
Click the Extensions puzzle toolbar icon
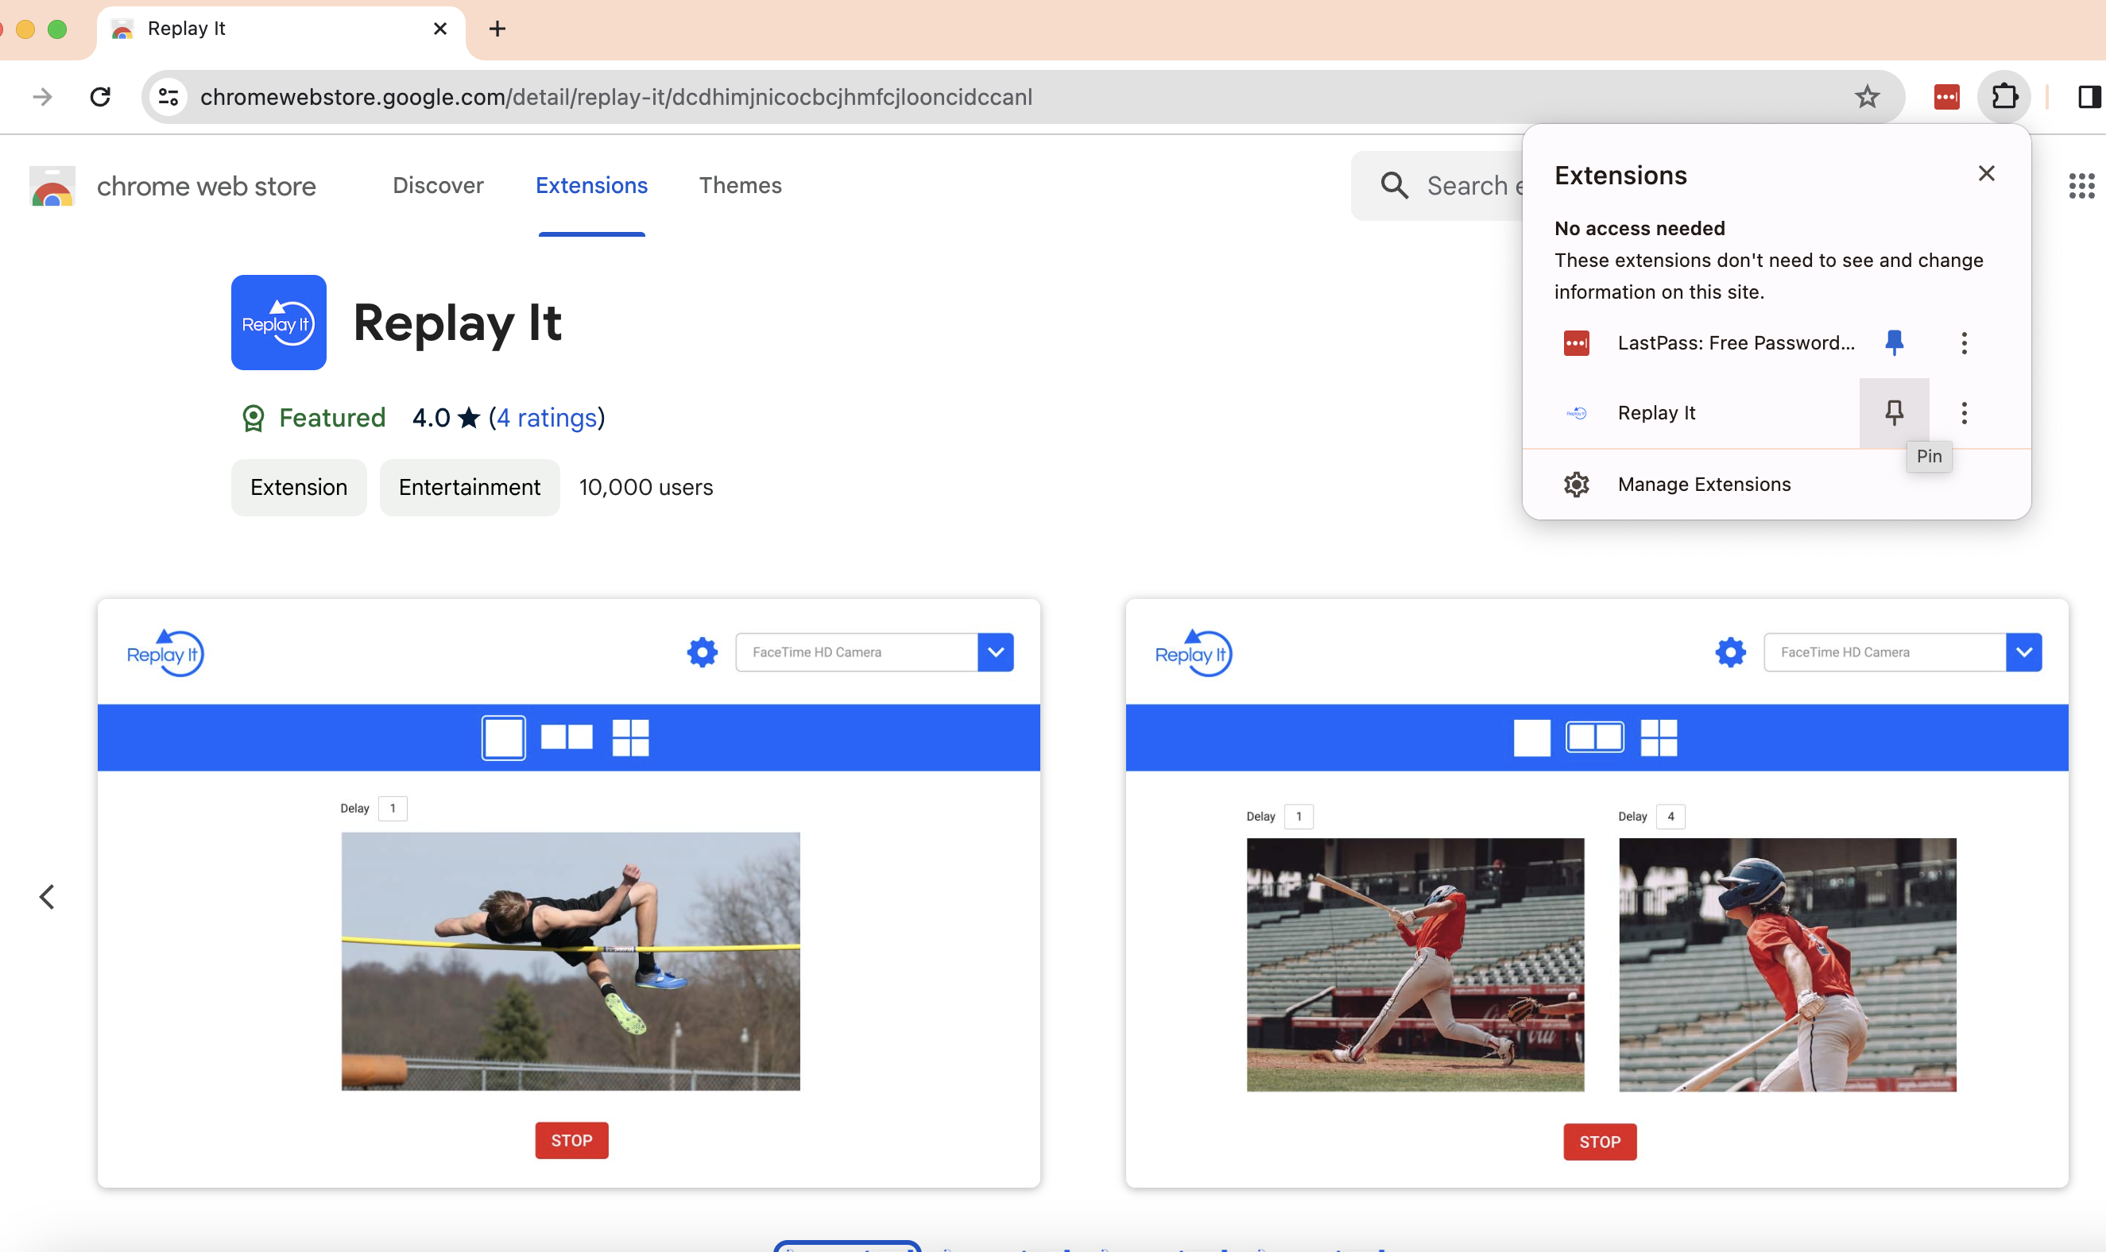click(x=2005, y=97)
